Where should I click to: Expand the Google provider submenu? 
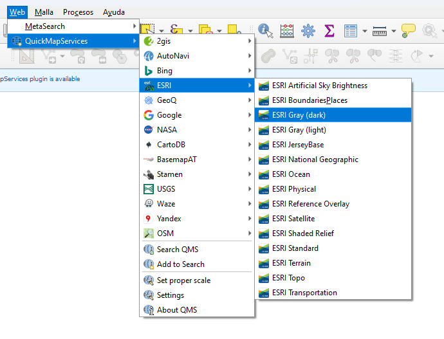197,115
